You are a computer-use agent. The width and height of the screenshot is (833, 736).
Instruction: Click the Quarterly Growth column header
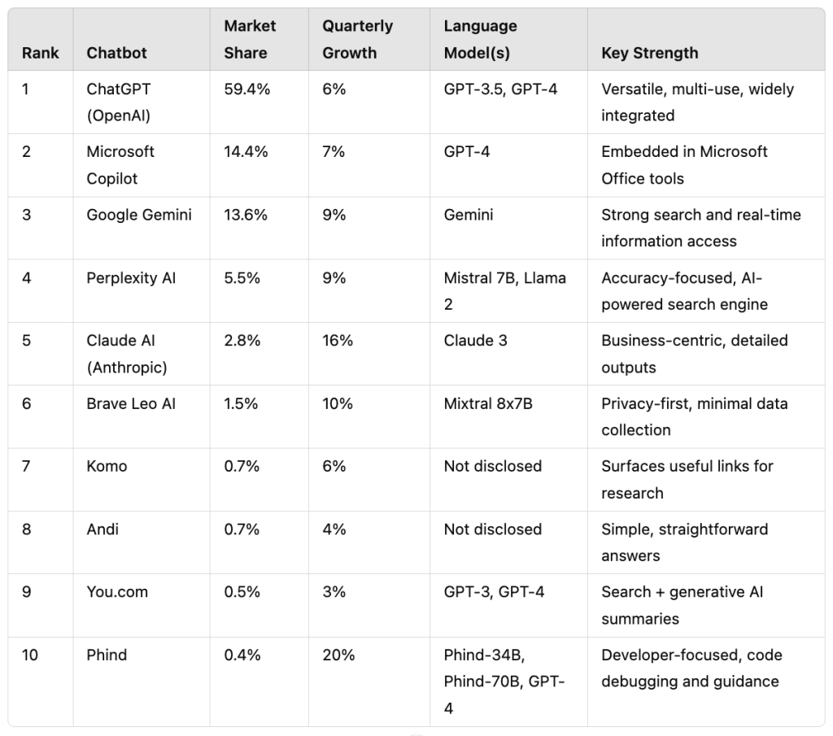pyautogui.click(x=357, y=39)
